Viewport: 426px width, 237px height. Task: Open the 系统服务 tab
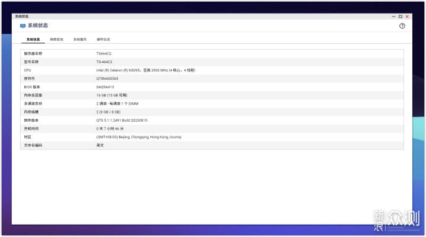click(80, 40)
